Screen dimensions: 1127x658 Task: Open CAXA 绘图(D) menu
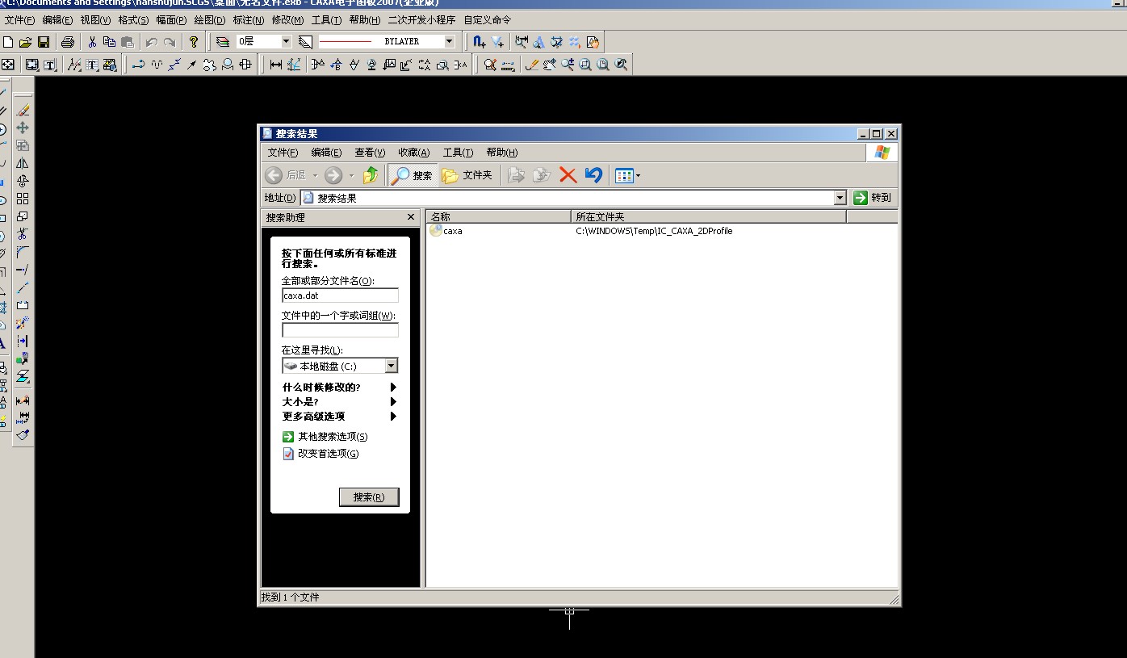click(210, 19)
